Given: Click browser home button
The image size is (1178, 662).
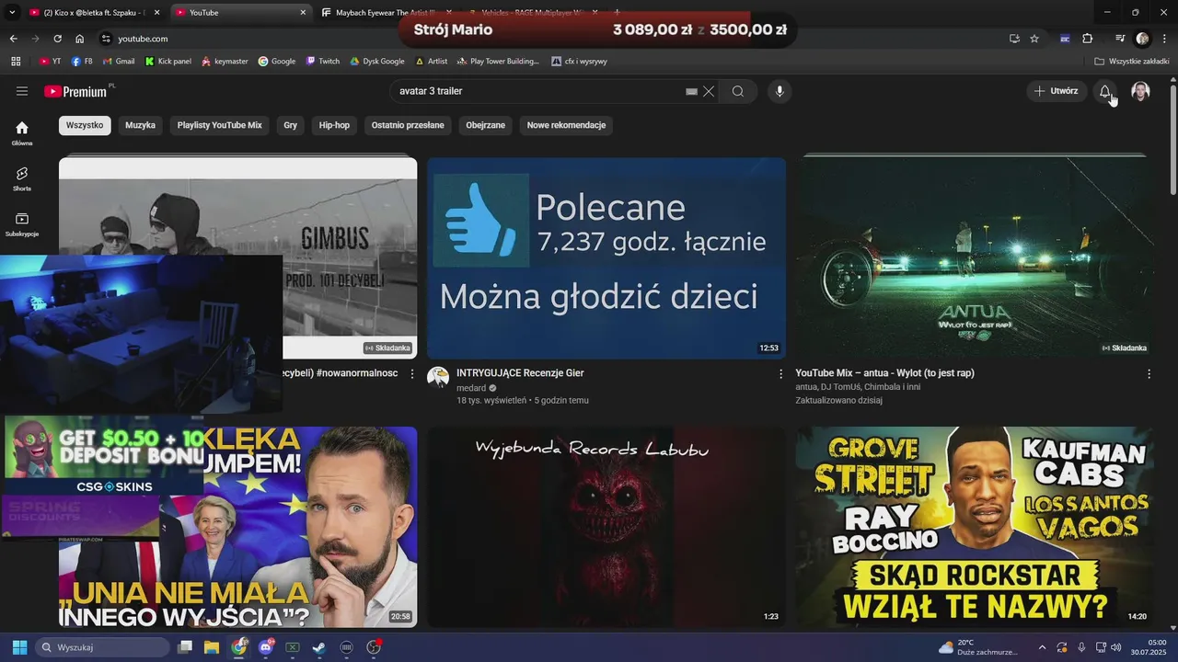Looking at the screenshot, I should click(79, 39).
